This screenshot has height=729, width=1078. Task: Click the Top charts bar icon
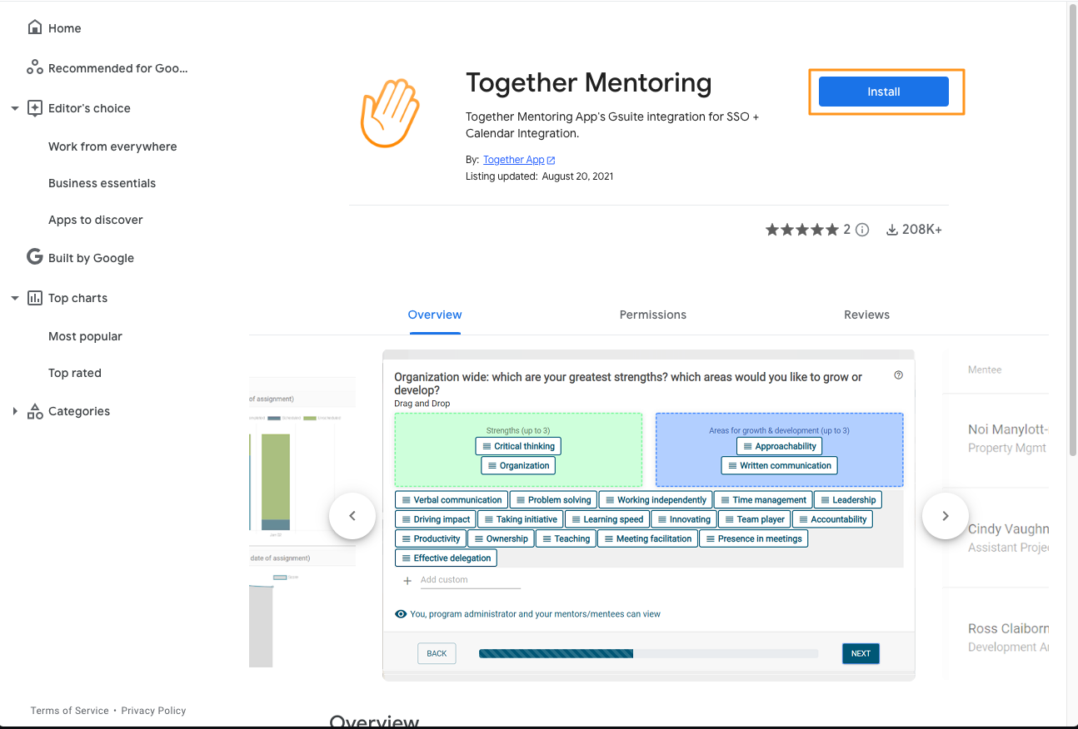[35, 298]
